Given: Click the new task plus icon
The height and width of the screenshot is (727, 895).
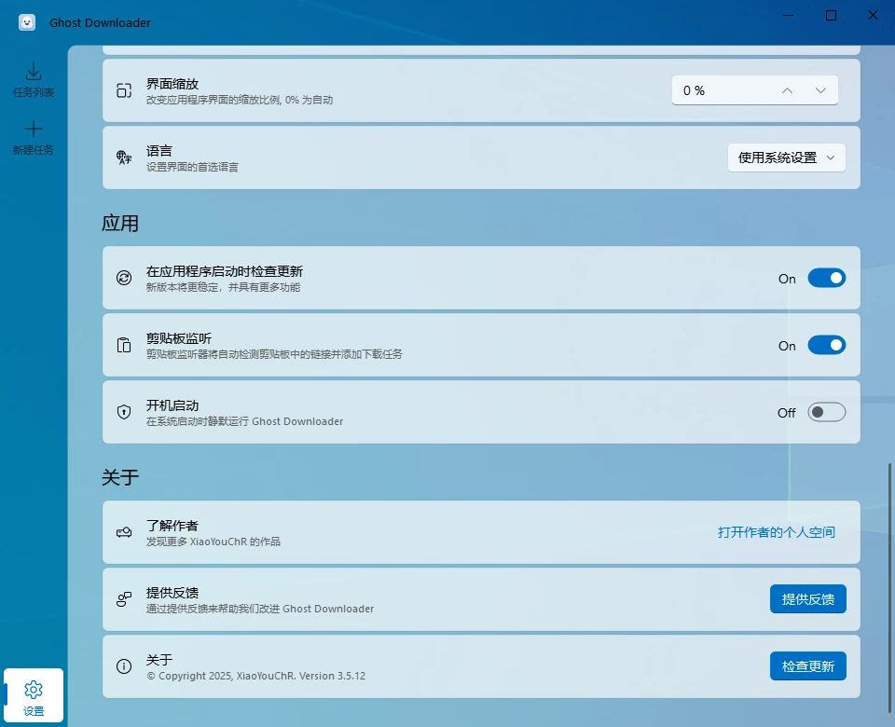Looking at the screenshot, I should coord(34,129).
